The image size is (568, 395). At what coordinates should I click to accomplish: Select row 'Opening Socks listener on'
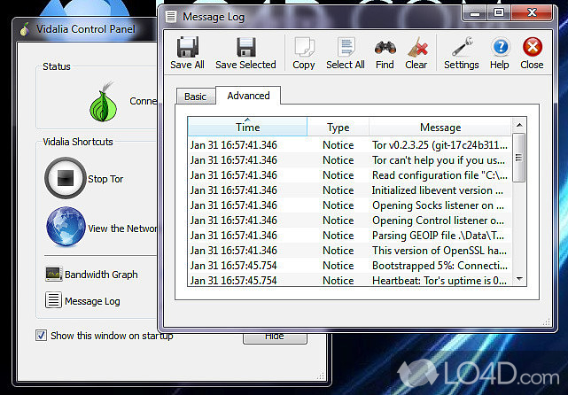(349, 205)
